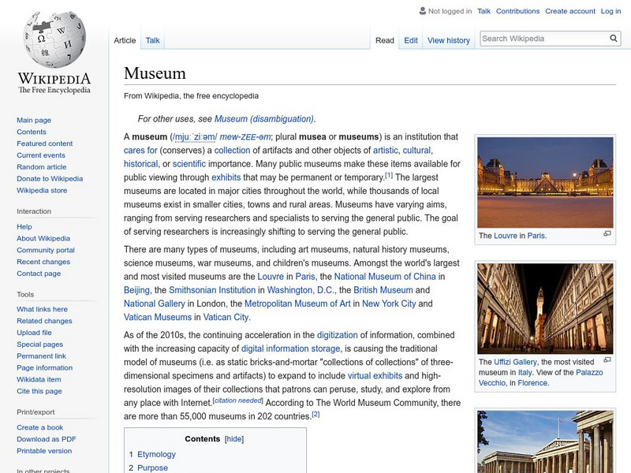This screenshot has width=631, height=473.
Task: Click enlarge icon under Uffizi Gallery image
Action: (607, 362)
